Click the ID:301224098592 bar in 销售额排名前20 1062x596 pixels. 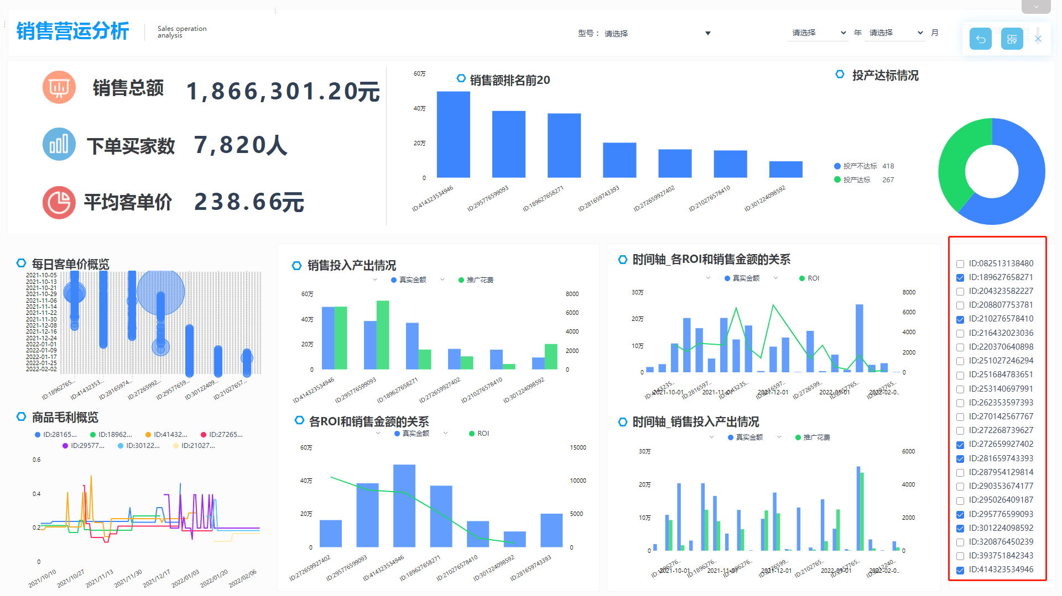coord(785,170)
